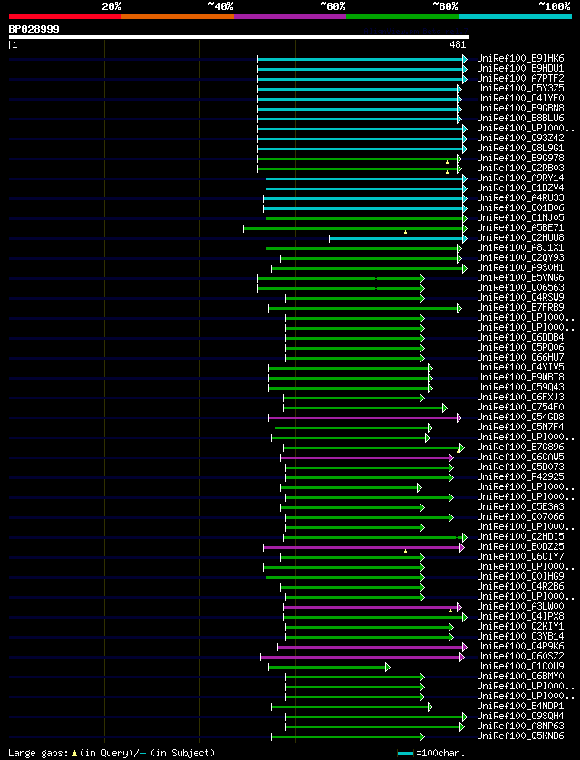
Task: Click UniRef100_B5VNG6 hit name
Action: tap(520, 278)
